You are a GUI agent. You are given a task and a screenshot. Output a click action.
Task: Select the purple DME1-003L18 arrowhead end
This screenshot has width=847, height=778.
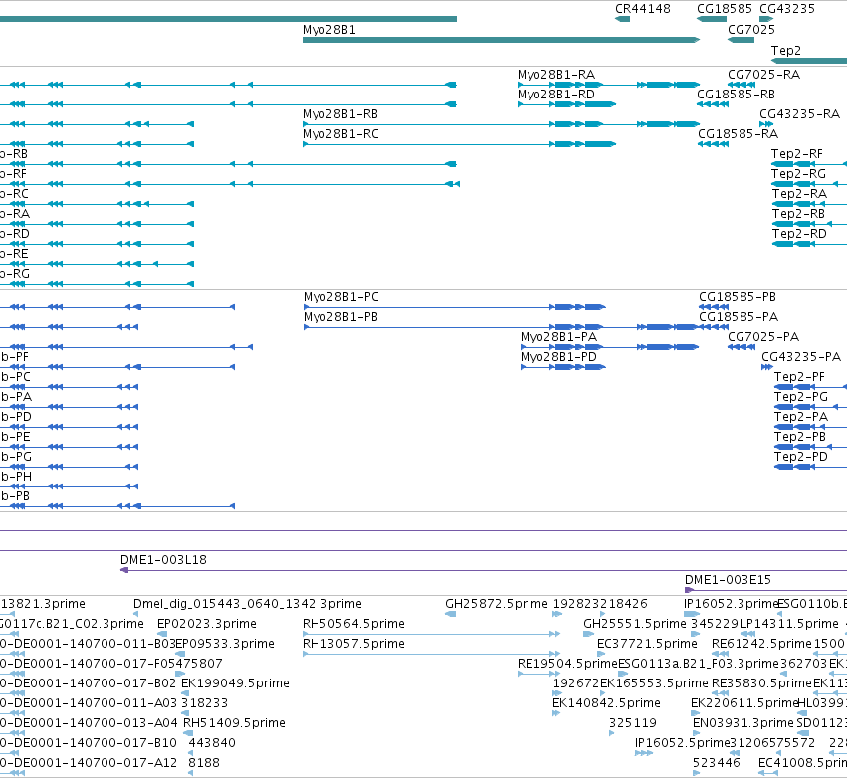124,570
